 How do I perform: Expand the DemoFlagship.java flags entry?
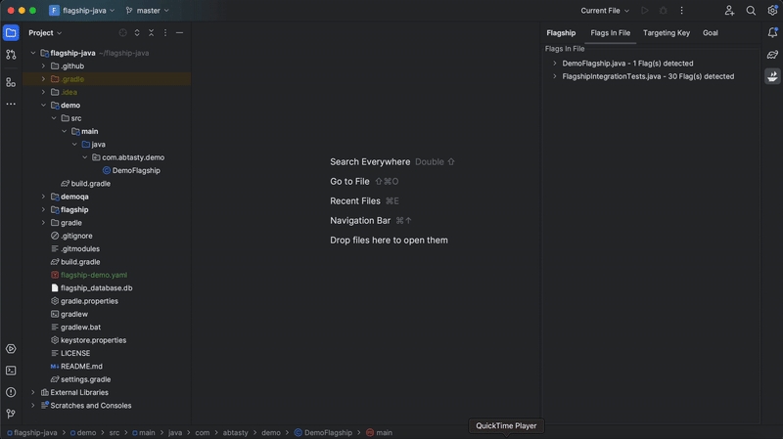pos(555,64)
